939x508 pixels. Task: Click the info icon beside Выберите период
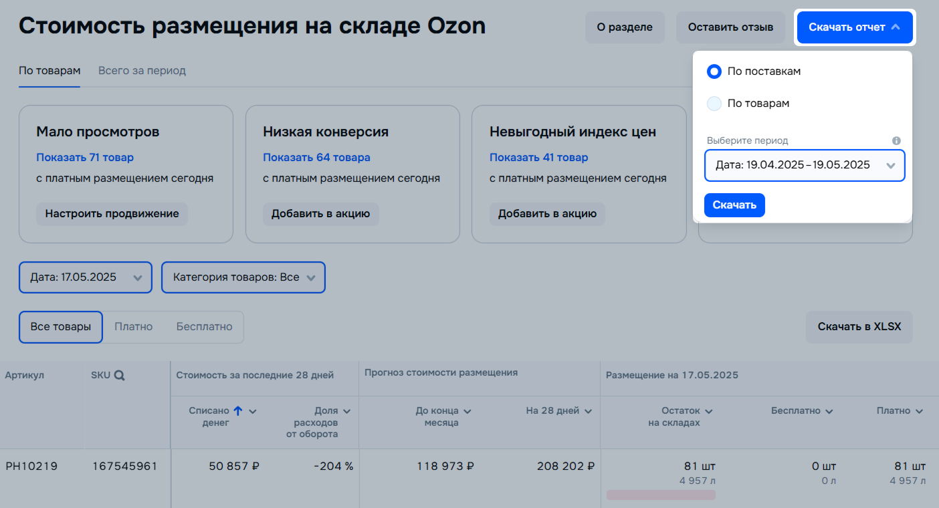pos(896,141)
